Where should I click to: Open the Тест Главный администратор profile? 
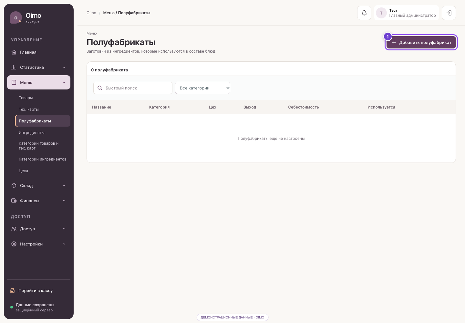407,13
